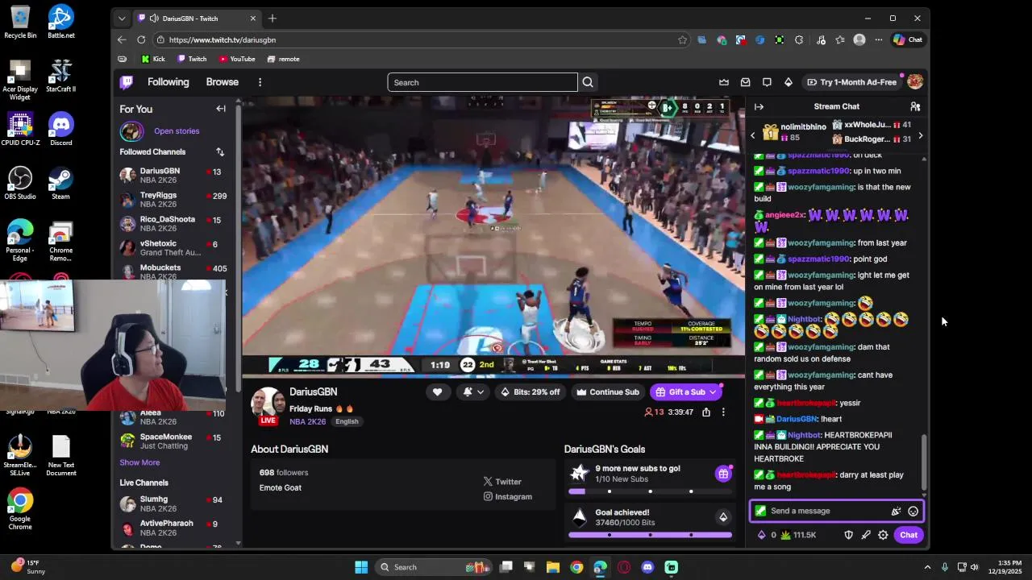This screenshot has width=1032, height=580.
Task: Open the notification bell dropdown
Action: click(x=472, y=392)
